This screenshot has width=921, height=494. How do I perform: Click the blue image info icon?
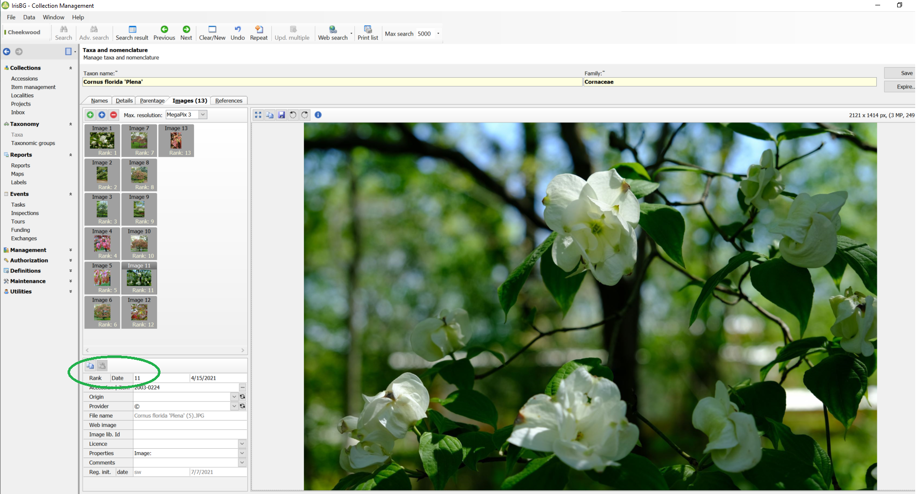click(x=318, y=115)
